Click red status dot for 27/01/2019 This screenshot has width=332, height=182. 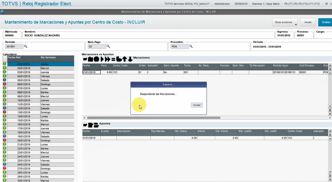[x=5, y=169]
